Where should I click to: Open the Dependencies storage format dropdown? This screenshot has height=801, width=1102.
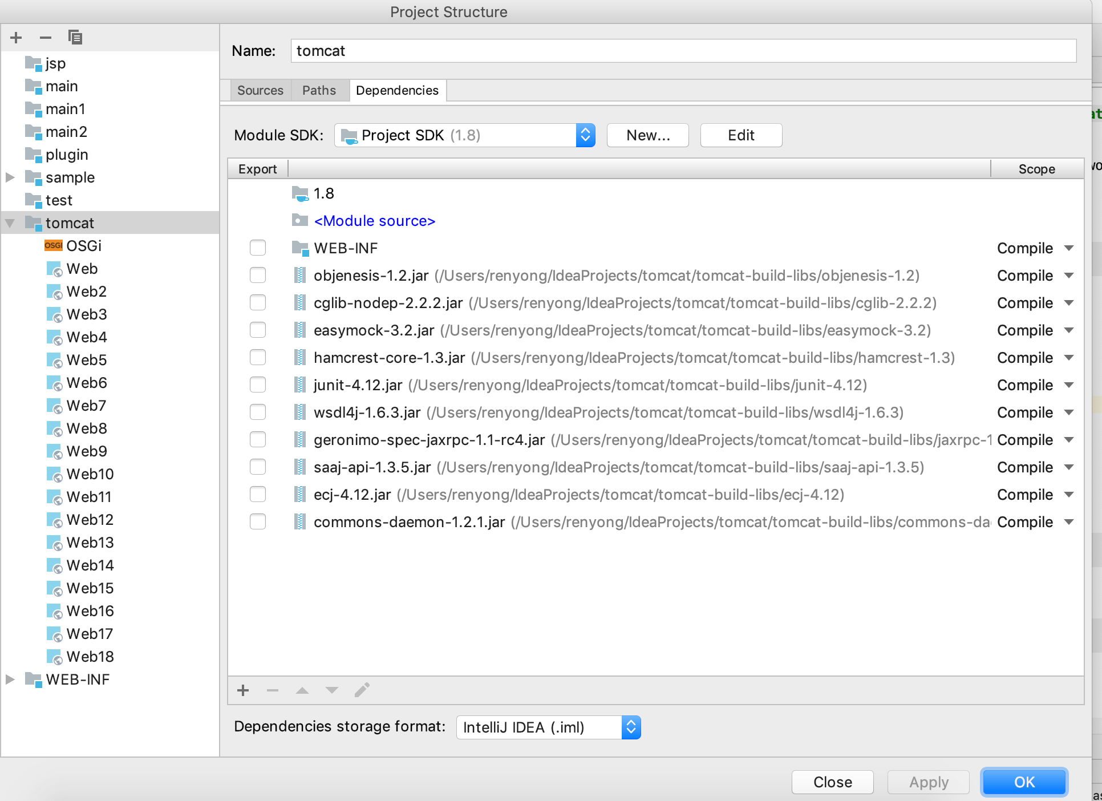[631, 727]
